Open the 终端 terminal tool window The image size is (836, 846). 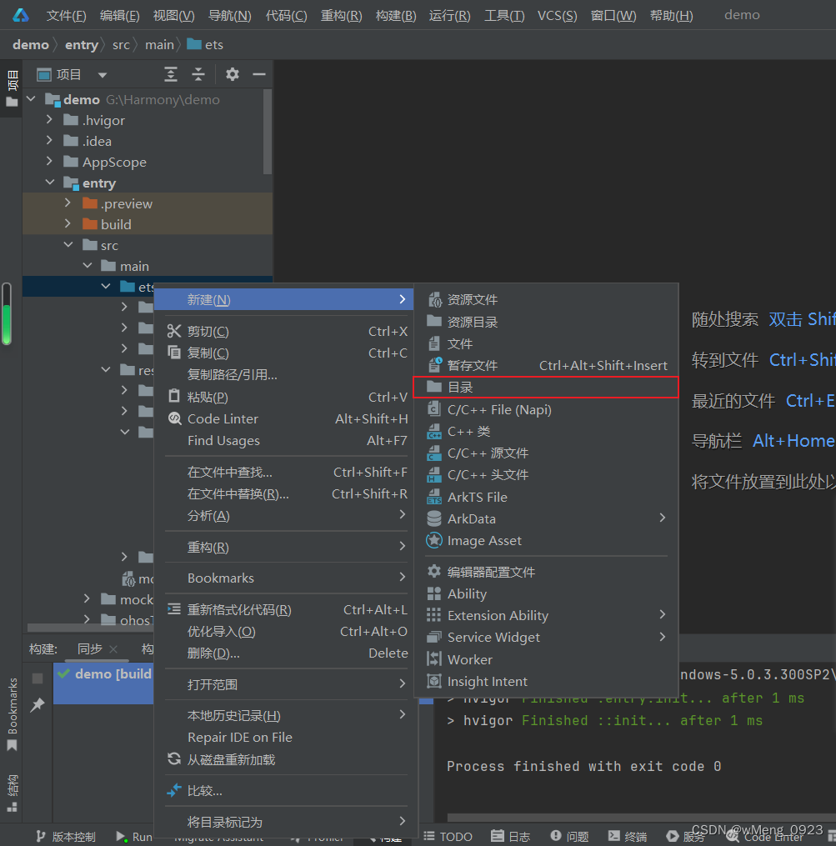click(627, 835)
